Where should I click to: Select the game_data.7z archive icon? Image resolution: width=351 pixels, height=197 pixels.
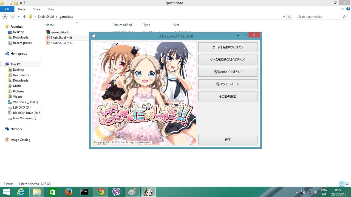(48, 32)
